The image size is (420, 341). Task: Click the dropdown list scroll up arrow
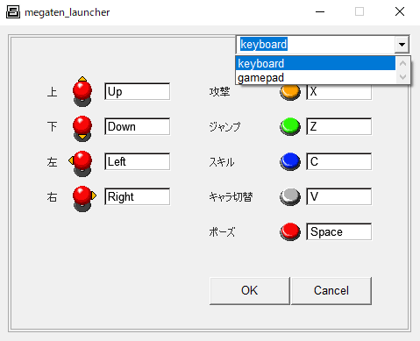(x=402, y=63)
